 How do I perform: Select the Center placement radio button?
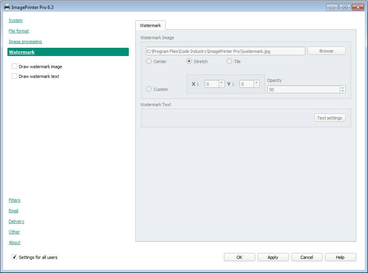tap(148, 61)
